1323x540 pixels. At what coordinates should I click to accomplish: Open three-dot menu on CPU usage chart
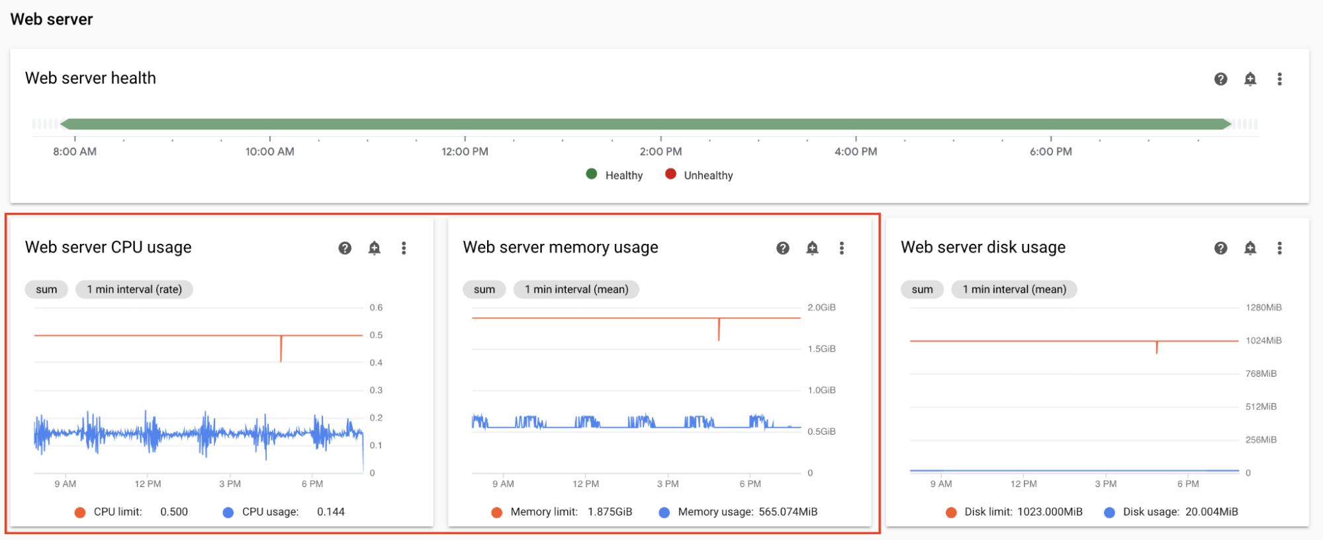(x=404, y=248)
